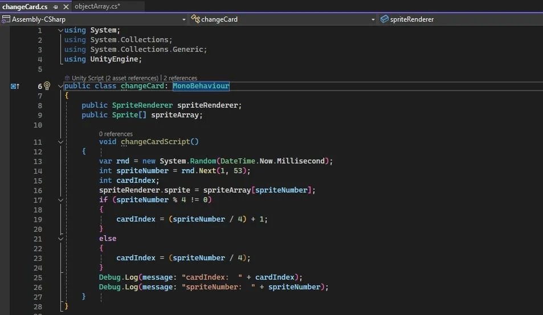
Task: Click the 'else' keyword on line 21
Action: tap(108, 239)
